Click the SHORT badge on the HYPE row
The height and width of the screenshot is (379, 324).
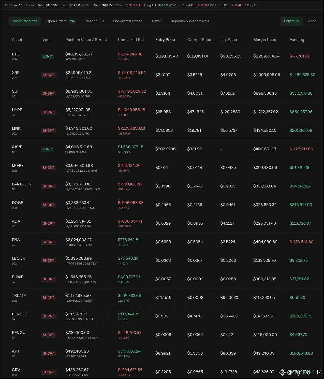[x=48, y=112]
